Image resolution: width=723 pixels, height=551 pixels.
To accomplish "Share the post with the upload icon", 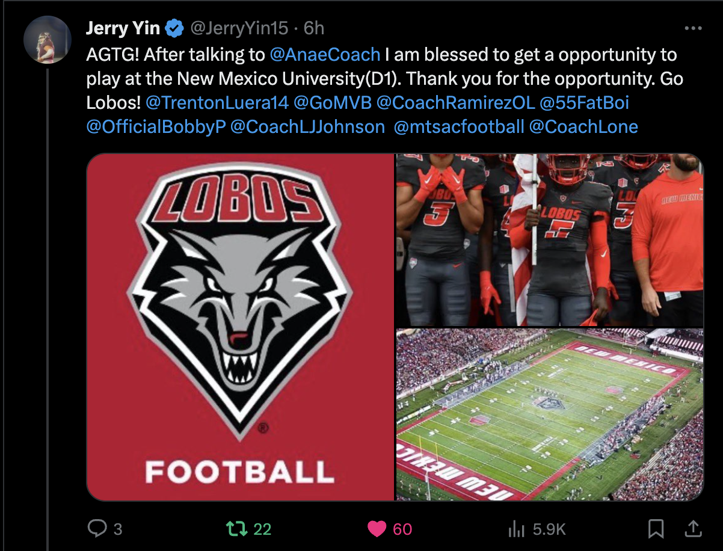I will (694, 529).
